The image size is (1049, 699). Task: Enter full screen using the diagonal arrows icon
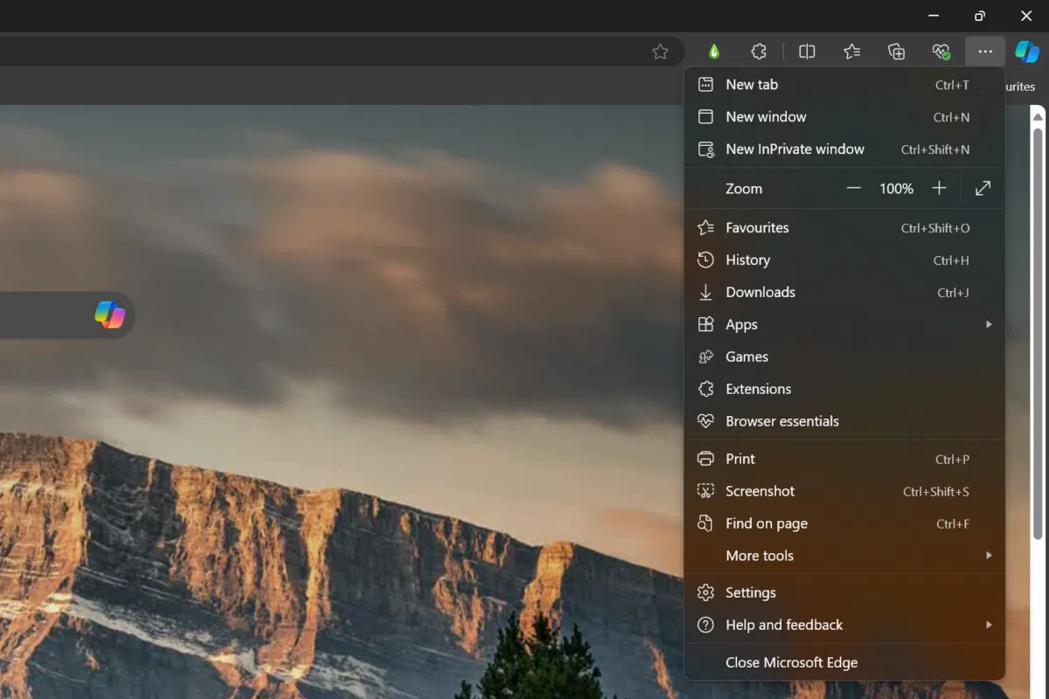click(983, 188)
